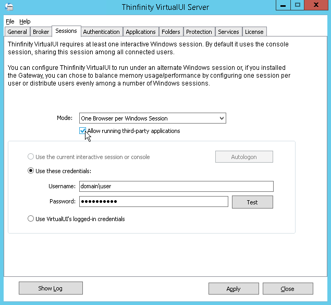Choose Use VirtualUI's logged-in credentials option
Viewport: 331px width, 305px height.
[31, 219]
